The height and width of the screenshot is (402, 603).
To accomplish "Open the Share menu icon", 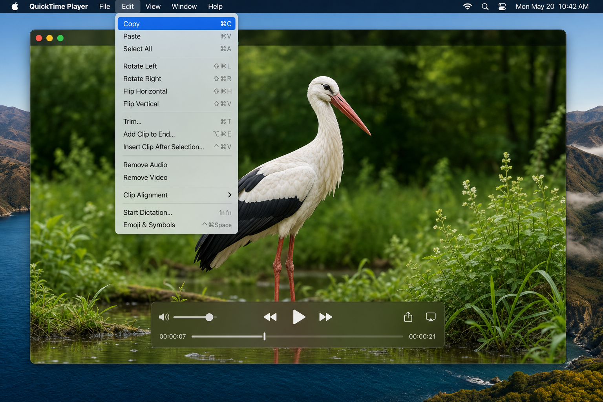I will click(x=408, y=316).
